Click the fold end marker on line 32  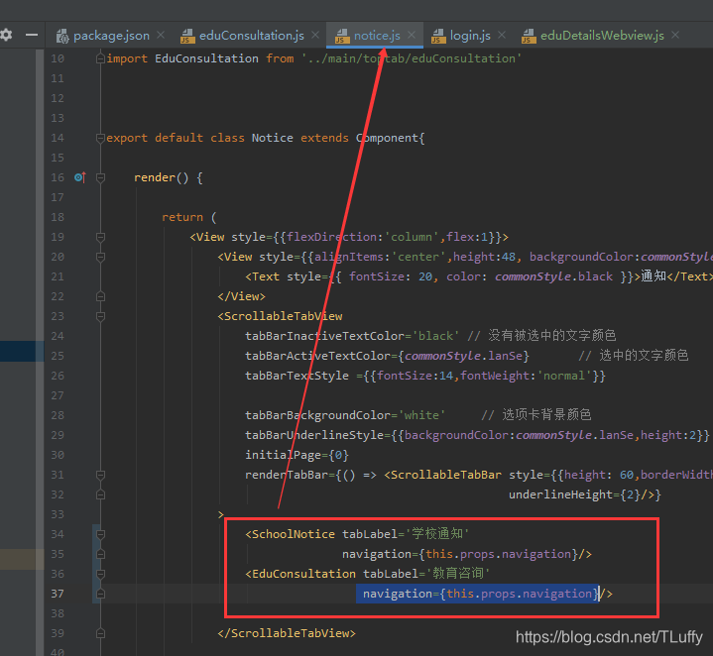click(100, 494)
